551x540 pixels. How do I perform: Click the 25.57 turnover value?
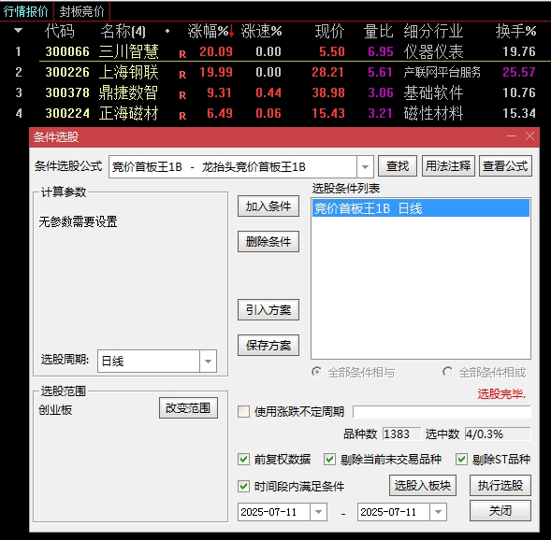pyautogui.click(x=519, y=72)
